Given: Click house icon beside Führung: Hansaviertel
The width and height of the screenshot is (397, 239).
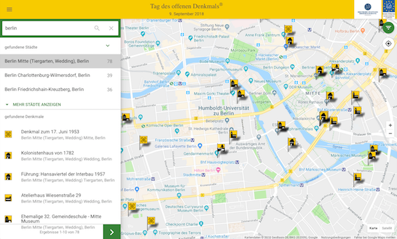Looking at the screenshot, I should (x=8, y=177).
